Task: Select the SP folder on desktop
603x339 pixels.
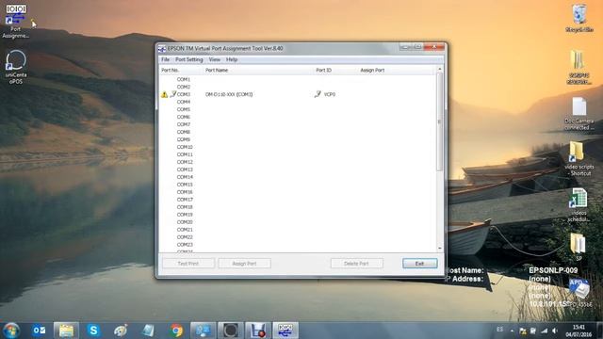Action: tap(578, 247)
